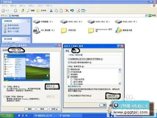Click the Forward arrow in the Explorer toolbar
Viewport: 157px width, 118px height.
click(x=15, y=11)
